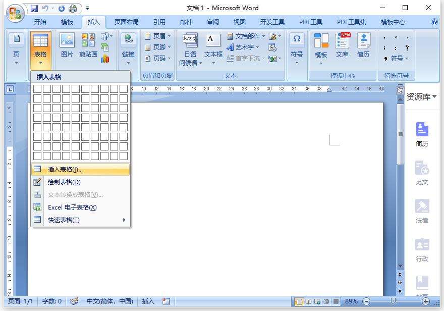Open the 文库 library with NEW badge

tap(343, 45)
